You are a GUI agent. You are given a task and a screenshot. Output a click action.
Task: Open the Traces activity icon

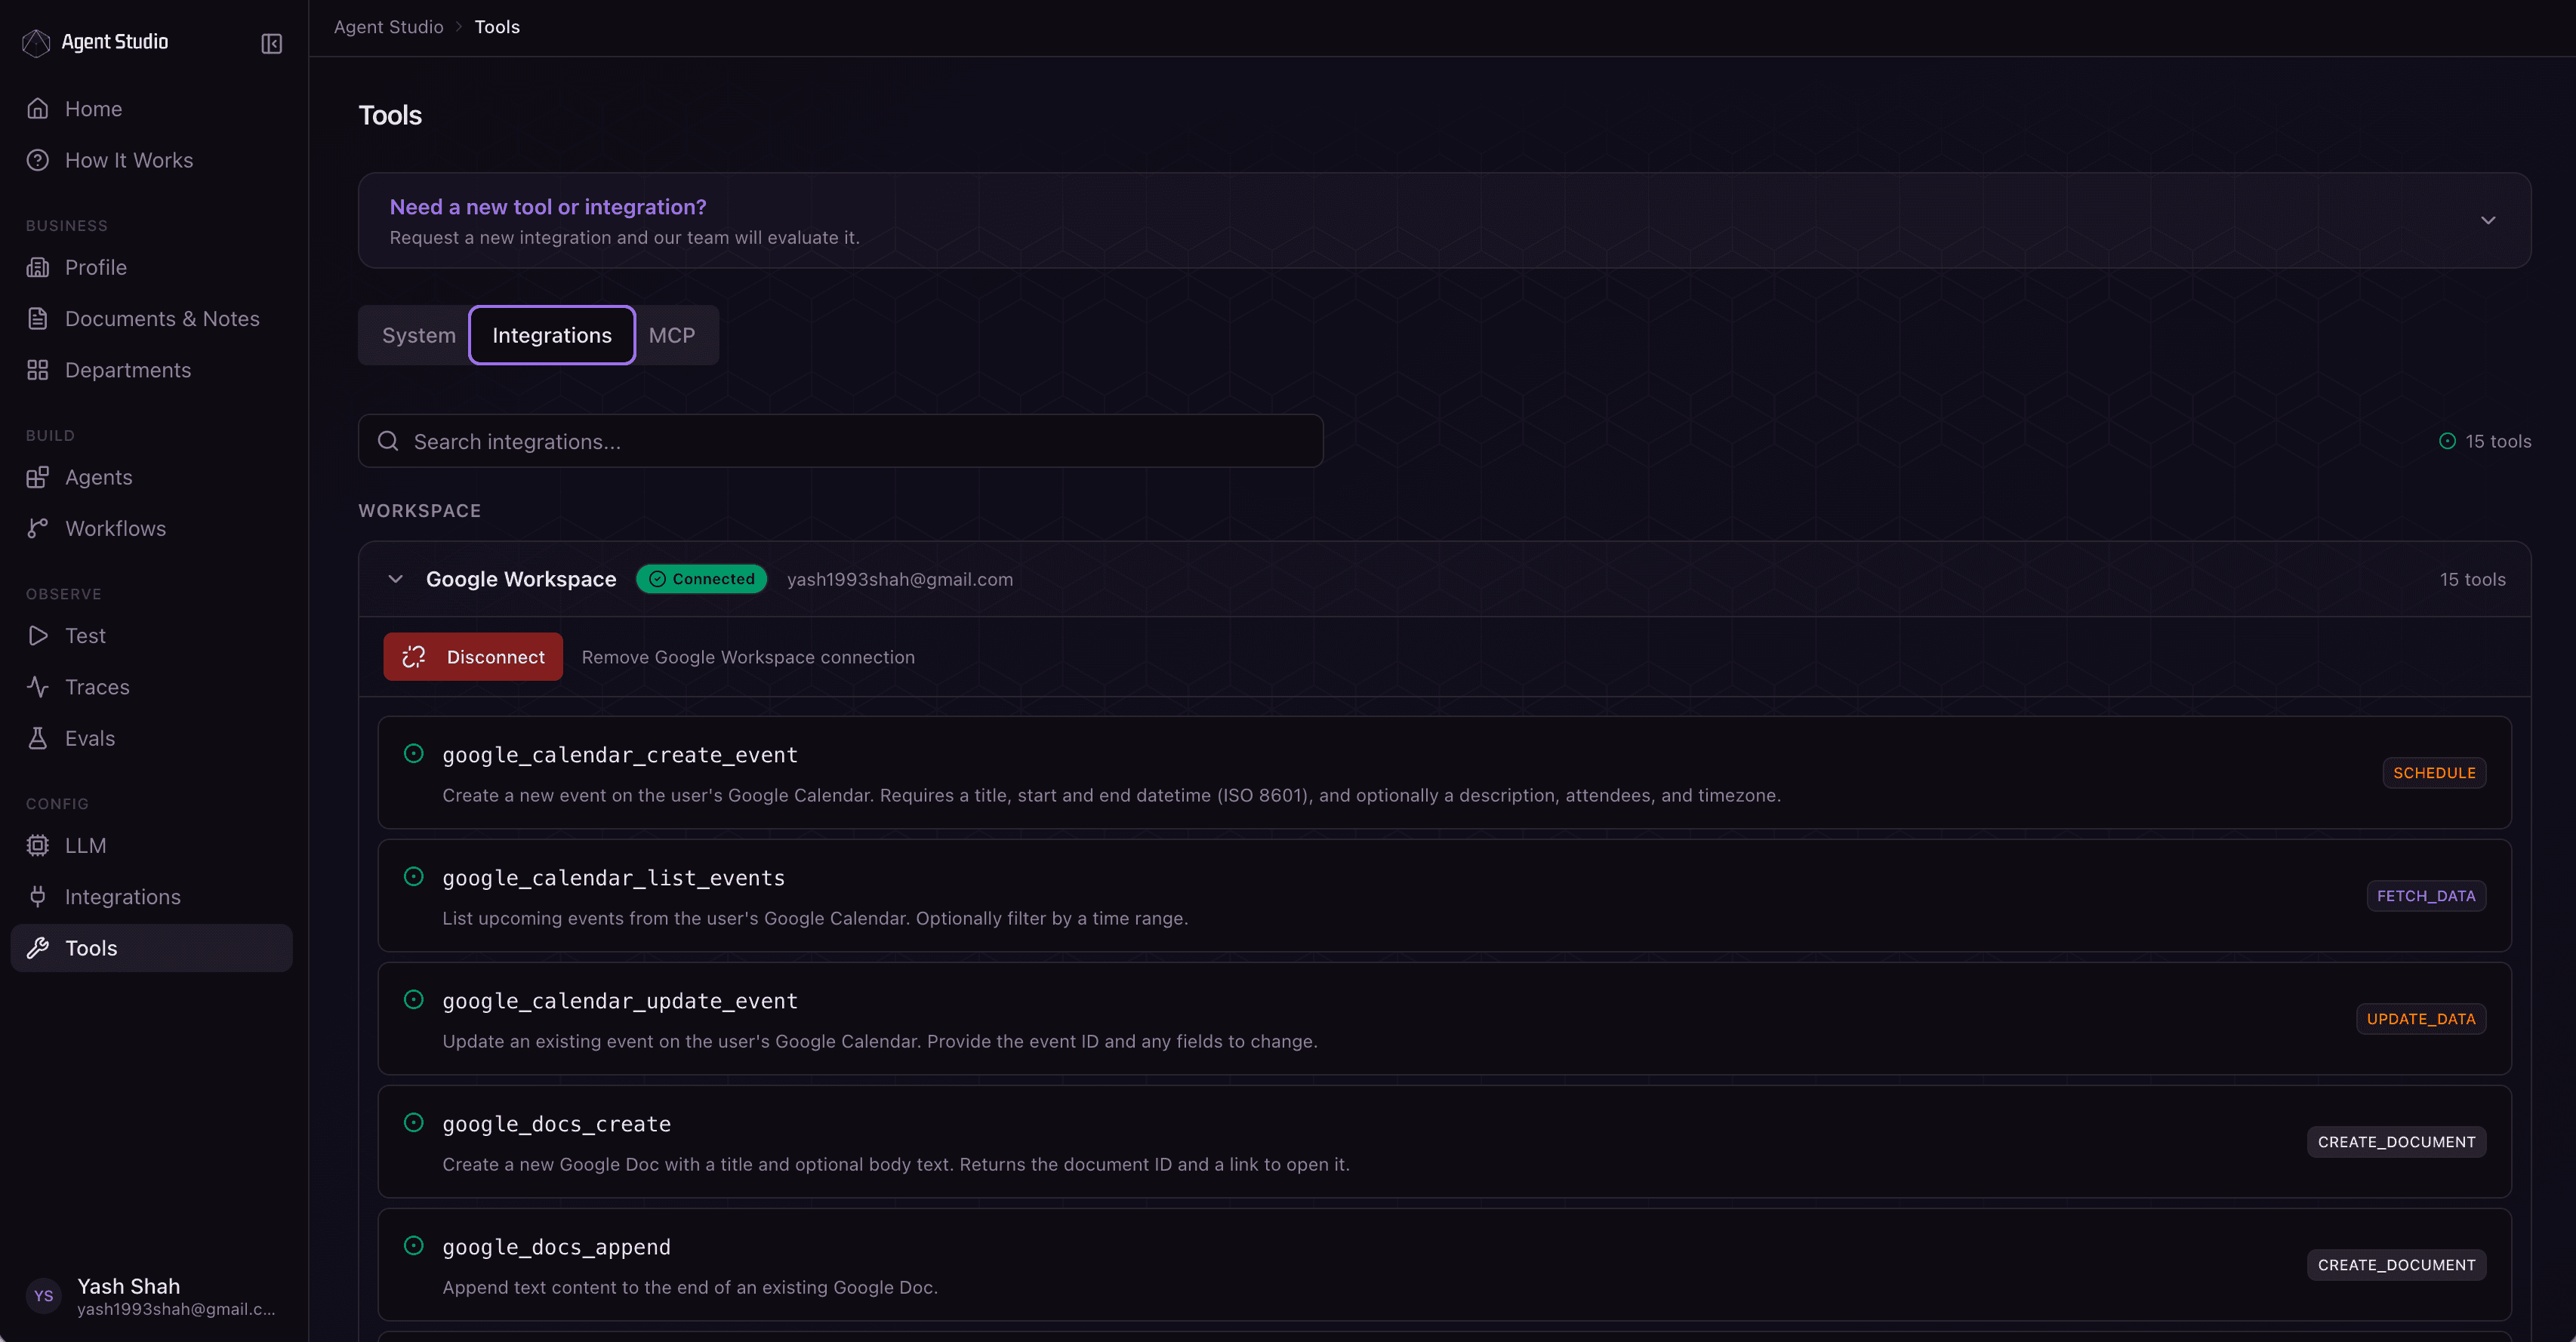pyautogui.click(x=38, y=687)
